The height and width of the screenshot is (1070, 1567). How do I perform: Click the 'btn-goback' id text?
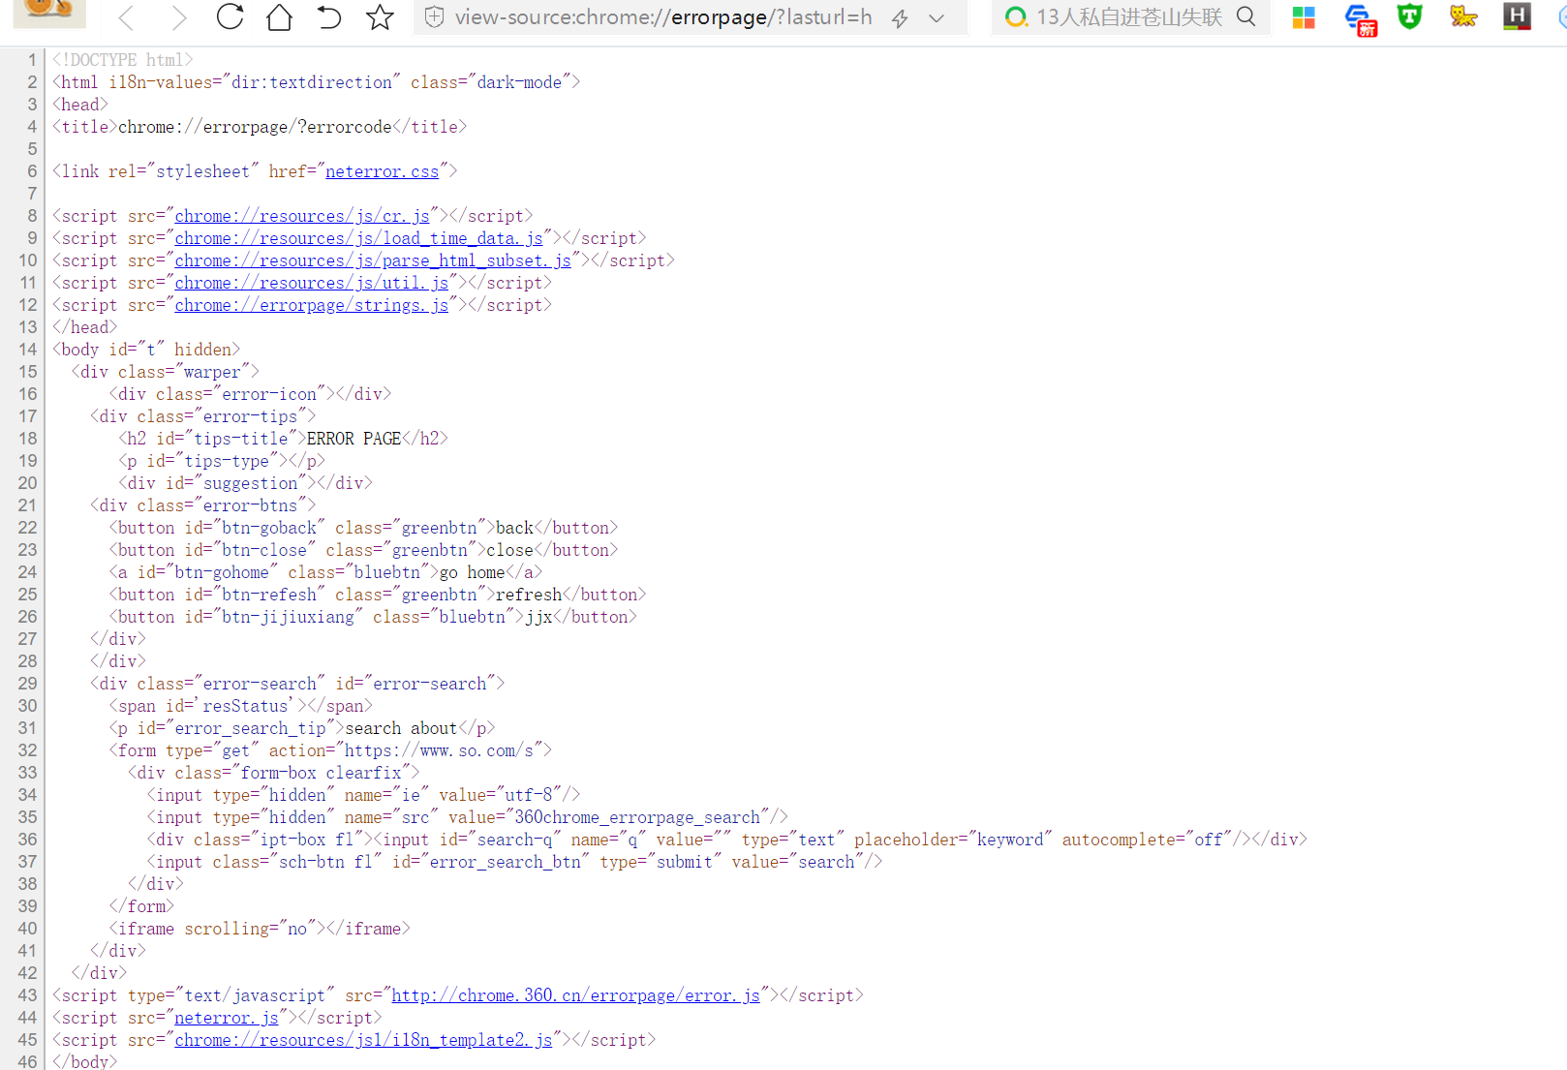pyautogui.click(x=269, y=528)
